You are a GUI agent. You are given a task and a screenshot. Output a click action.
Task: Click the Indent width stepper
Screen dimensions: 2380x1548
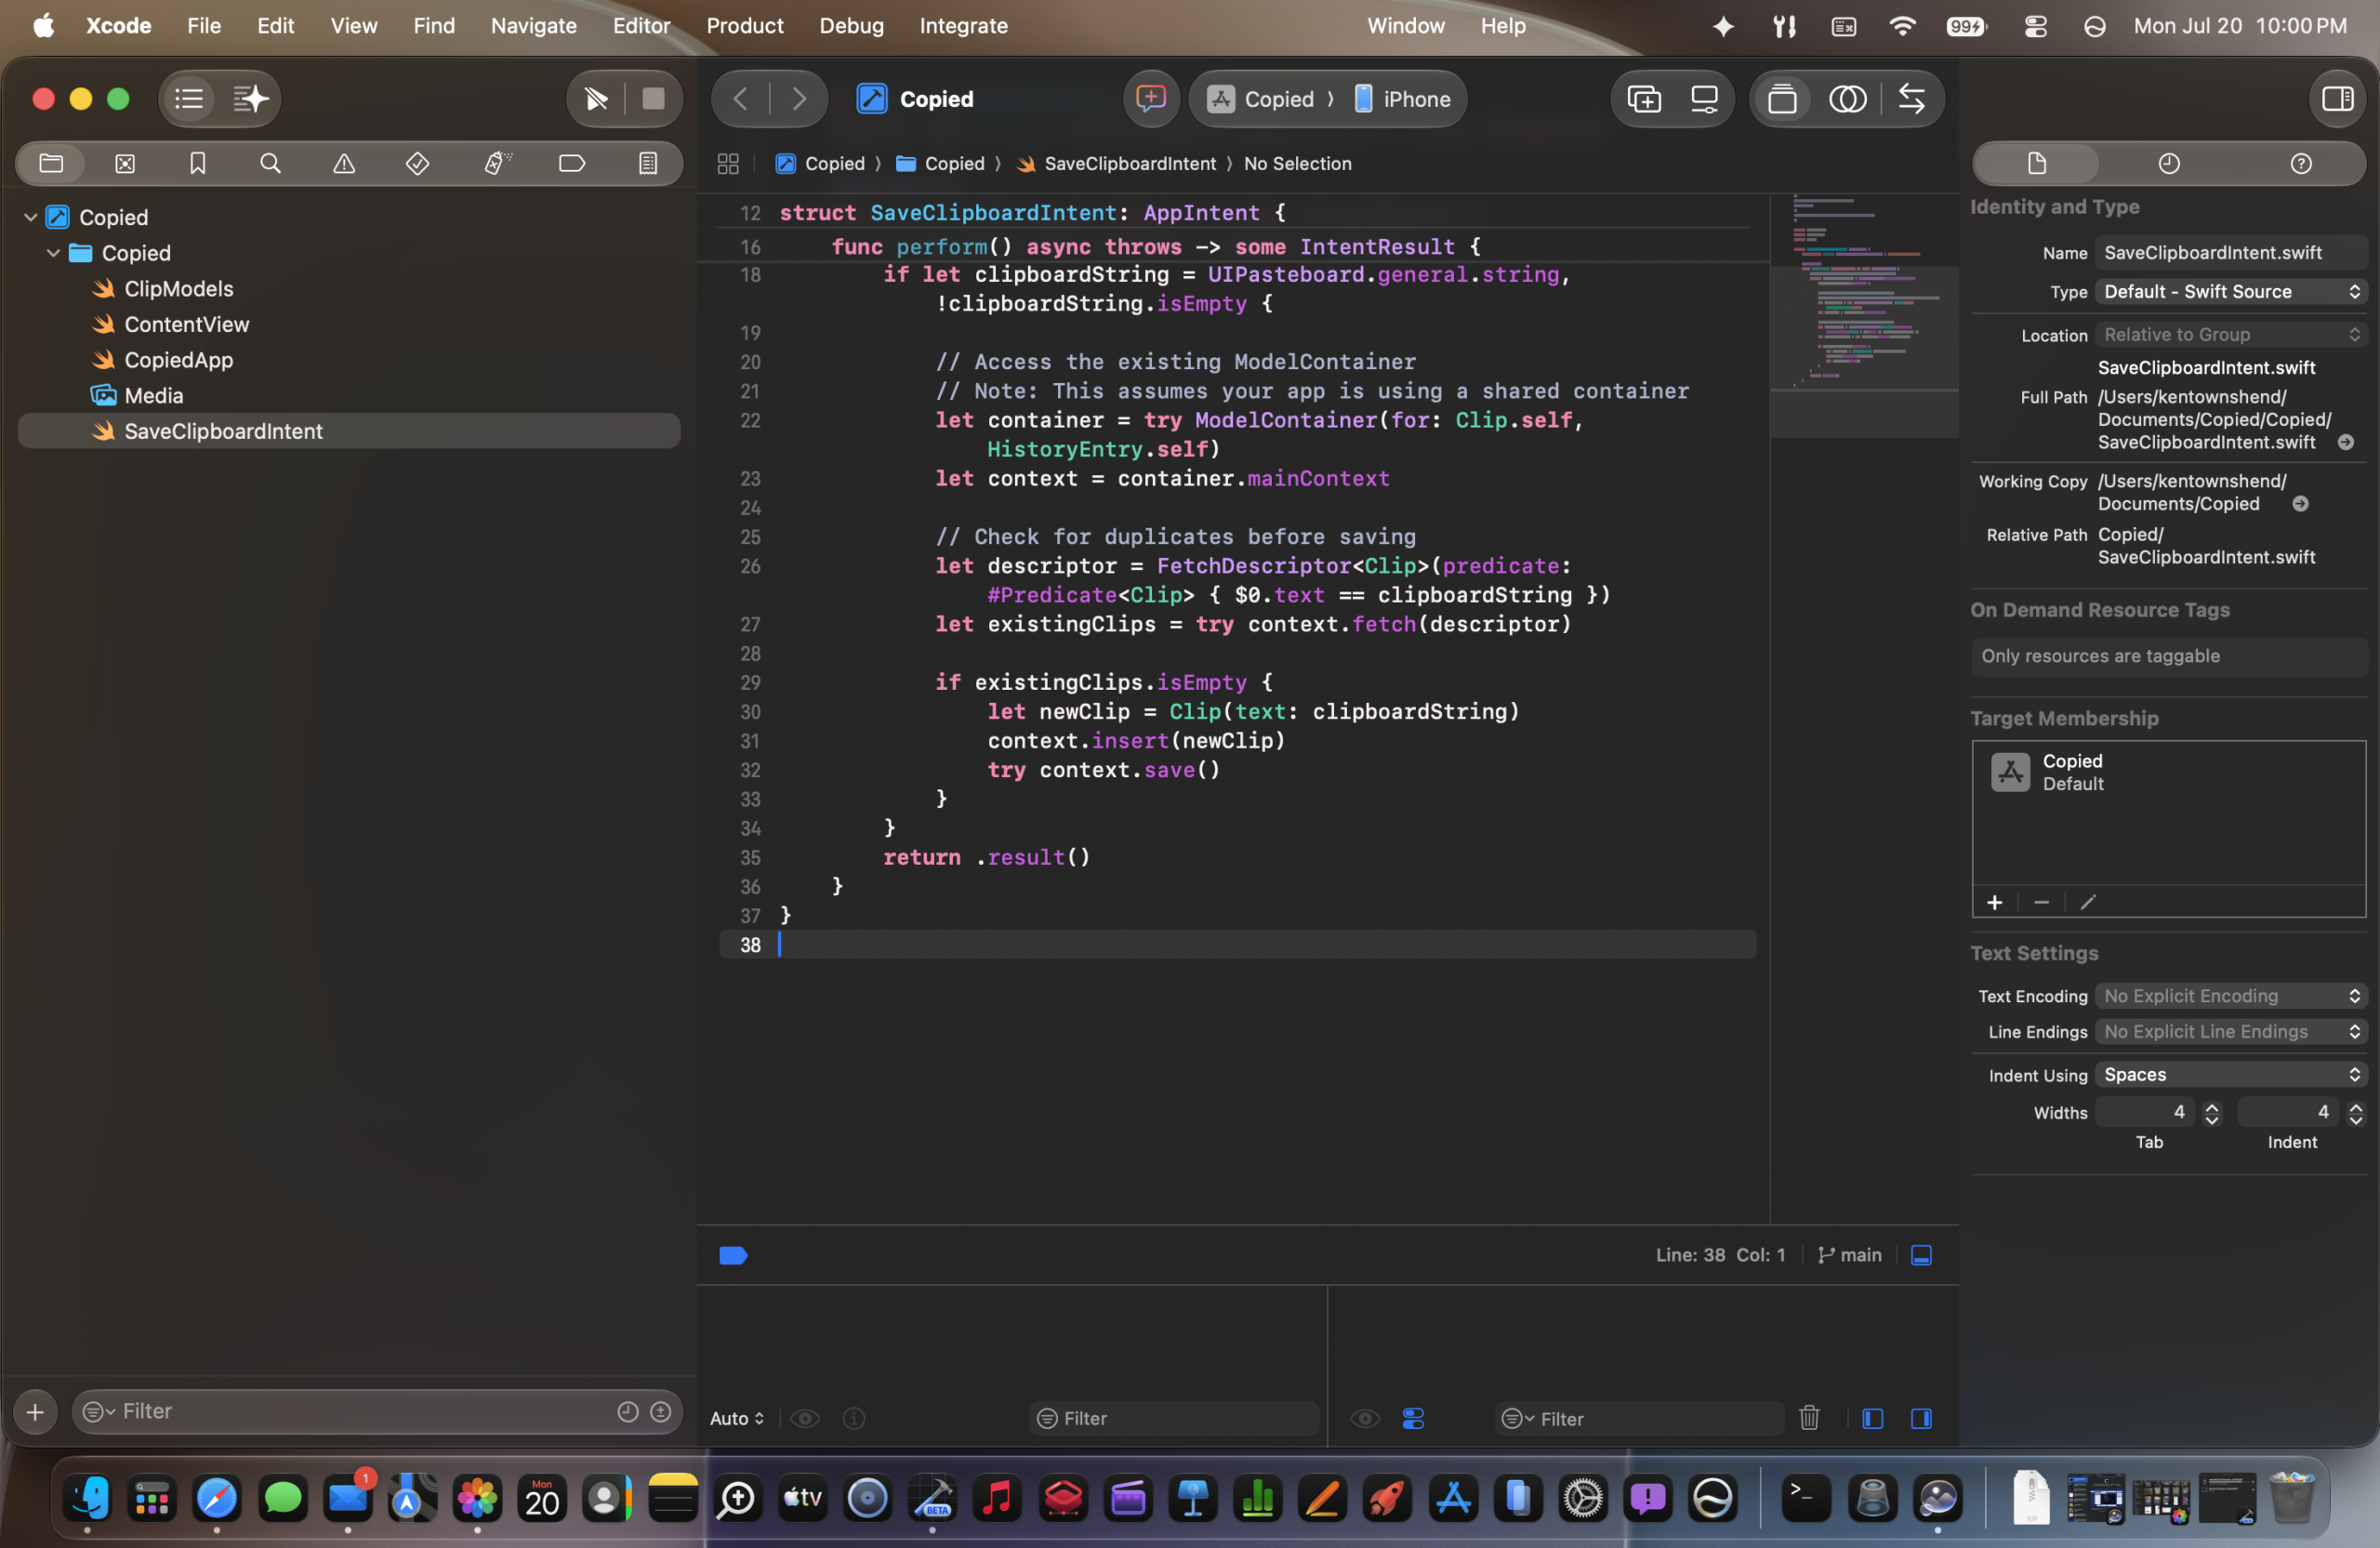click(x=2356, y=1113)
